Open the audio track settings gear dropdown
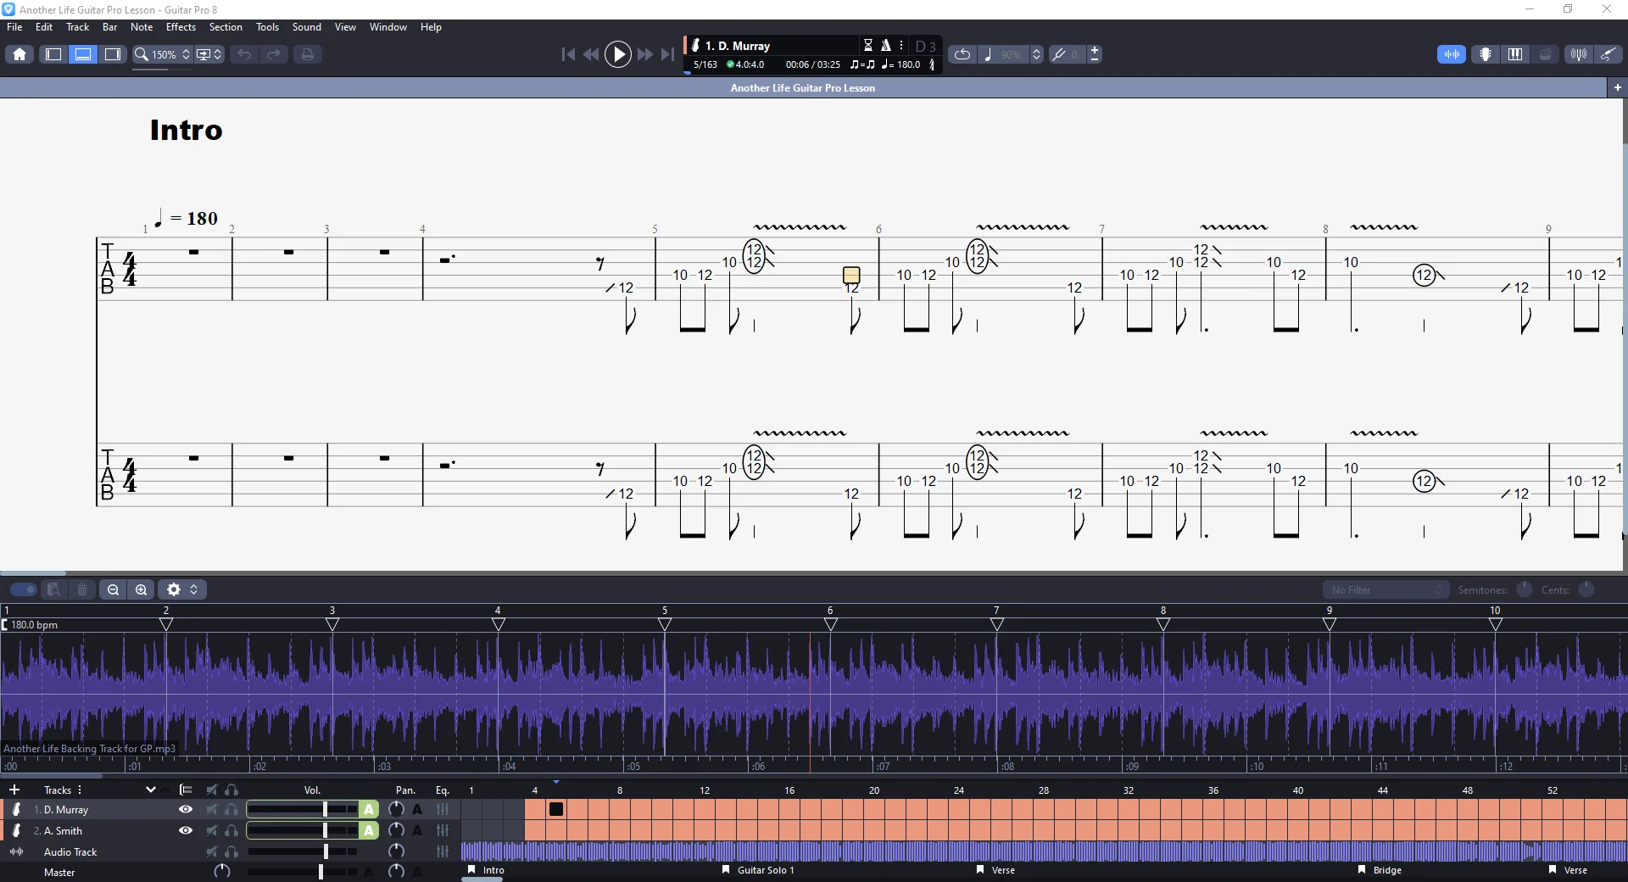 tap(182, 589)
